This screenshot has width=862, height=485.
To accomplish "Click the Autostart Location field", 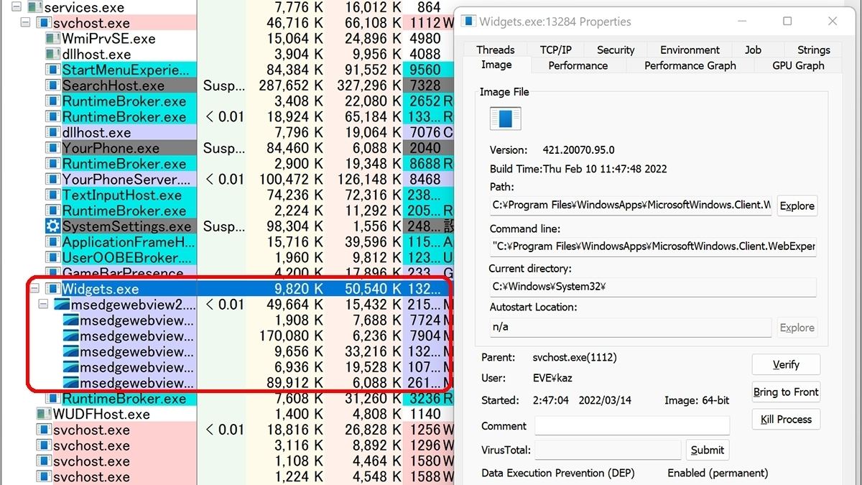I will (631, 327).
